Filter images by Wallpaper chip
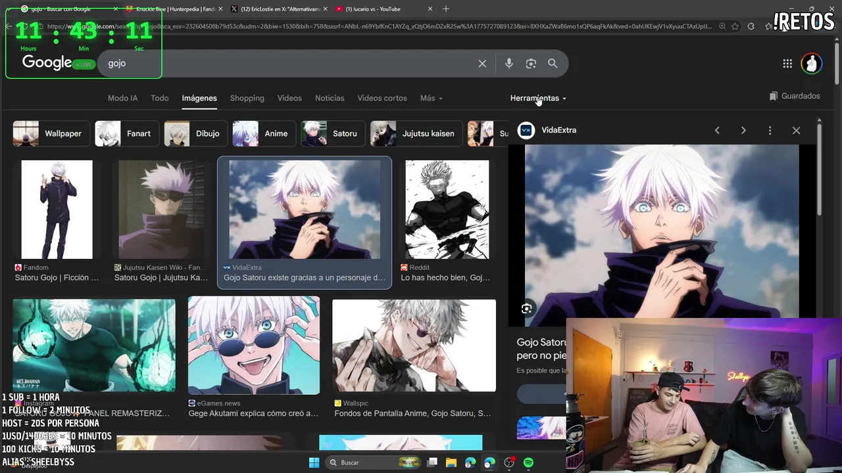Viewport: 842px width, 473px height. click(x=50, y=133)
